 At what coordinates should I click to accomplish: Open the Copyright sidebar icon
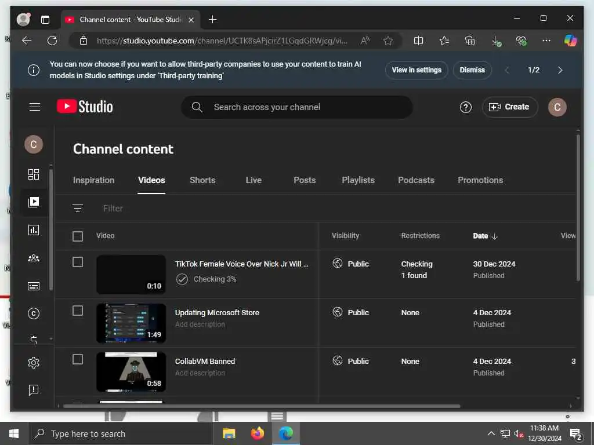pos(33,313)
